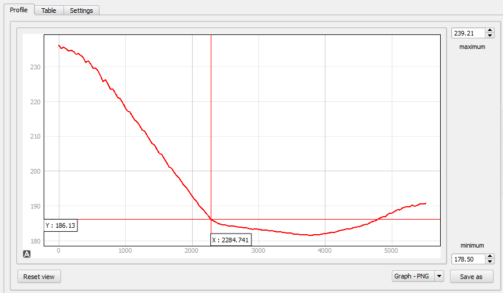Click the minimum field showing 178.50
This screenshot has height=293, width=503.
(467, 259)
